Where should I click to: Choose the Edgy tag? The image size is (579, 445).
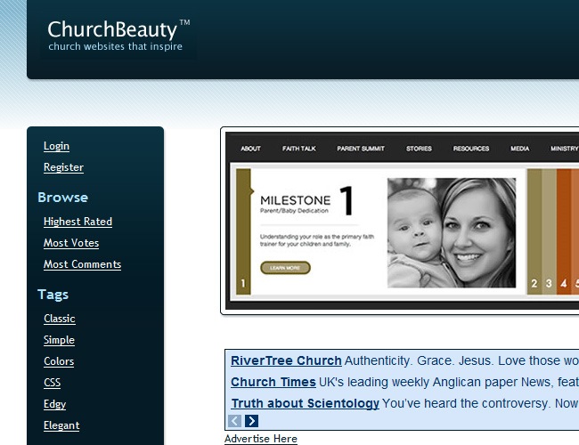pos(54,404)
